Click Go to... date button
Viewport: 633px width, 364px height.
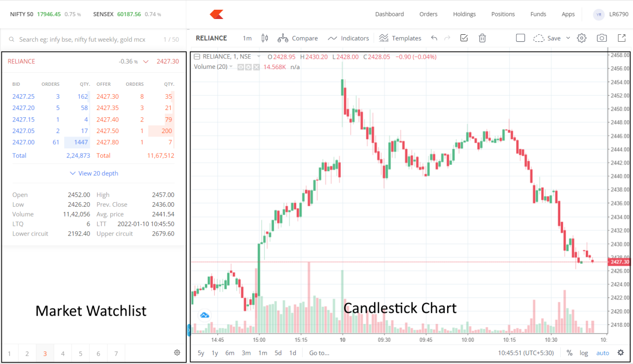319,353
